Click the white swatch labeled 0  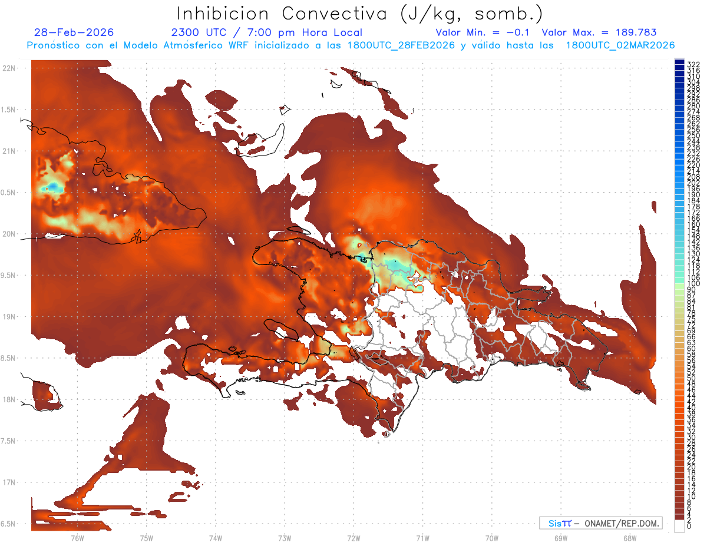pyautogui.click(x=679, y=526)
